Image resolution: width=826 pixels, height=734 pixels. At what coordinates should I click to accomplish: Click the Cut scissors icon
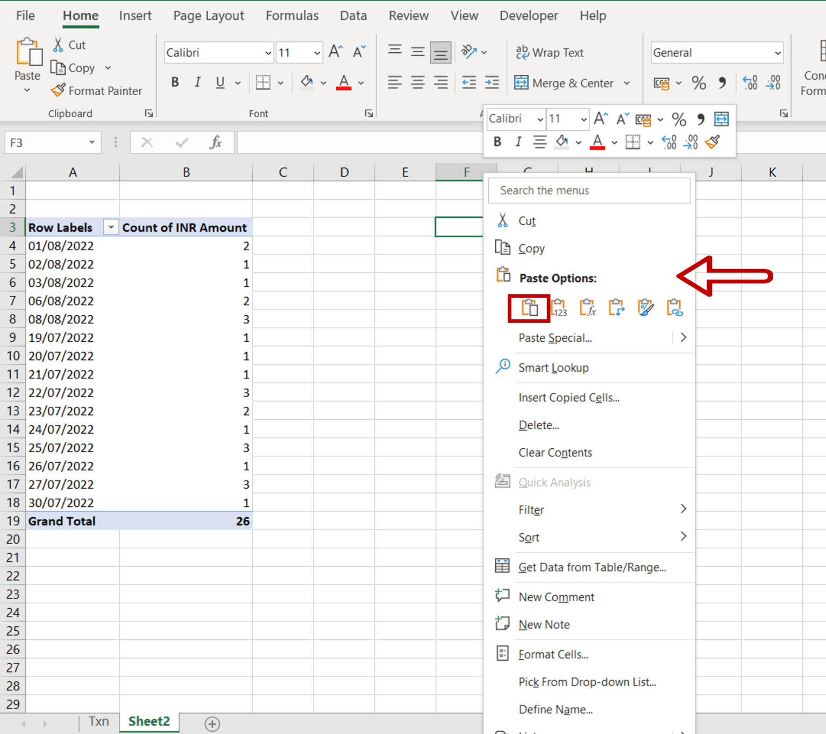(x=57, y=44)
